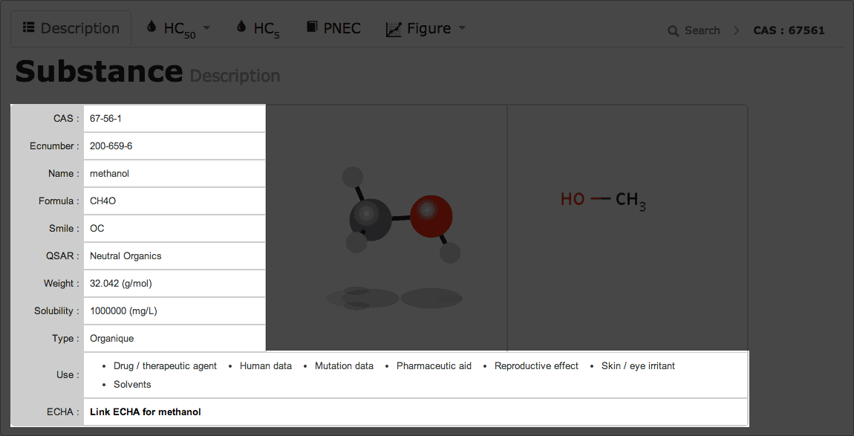Screen dimensions: 854x436
Task: Click the list icon in the Description tab
Action: 29,28
